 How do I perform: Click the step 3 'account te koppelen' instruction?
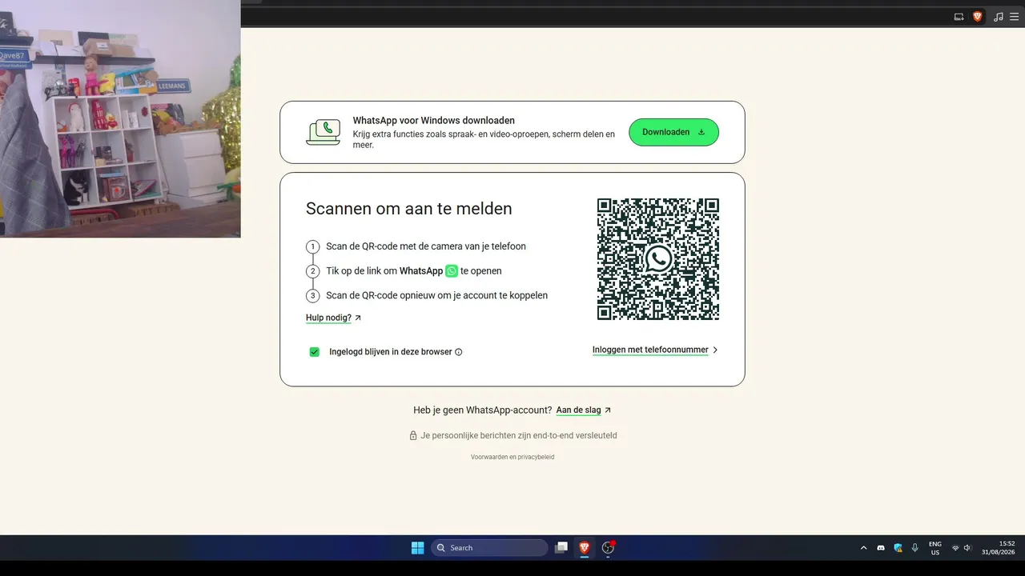[436, 295]
